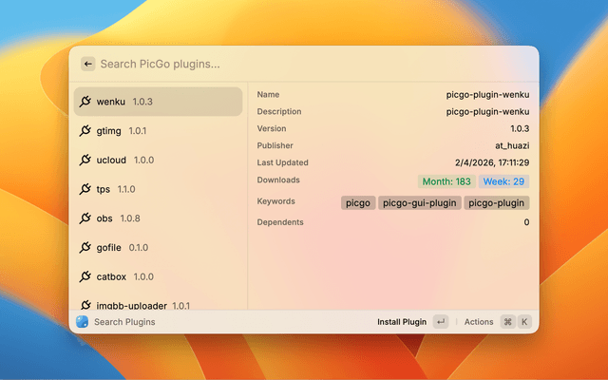The image size is (608, 380).
Task: Click the ucloud plugin icon
Action: (85, 161)
